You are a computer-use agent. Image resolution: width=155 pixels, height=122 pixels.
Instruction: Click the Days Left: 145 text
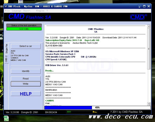click(92, 40)
